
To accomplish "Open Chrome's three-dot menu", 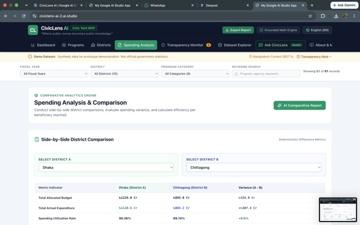I will (x=354, y=16).
